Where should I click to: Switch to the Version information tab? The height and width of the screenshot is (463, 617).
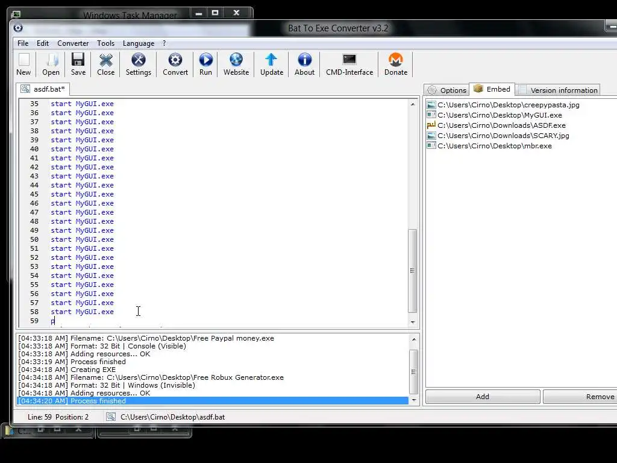pyautogui.click(x=558, y=90)
